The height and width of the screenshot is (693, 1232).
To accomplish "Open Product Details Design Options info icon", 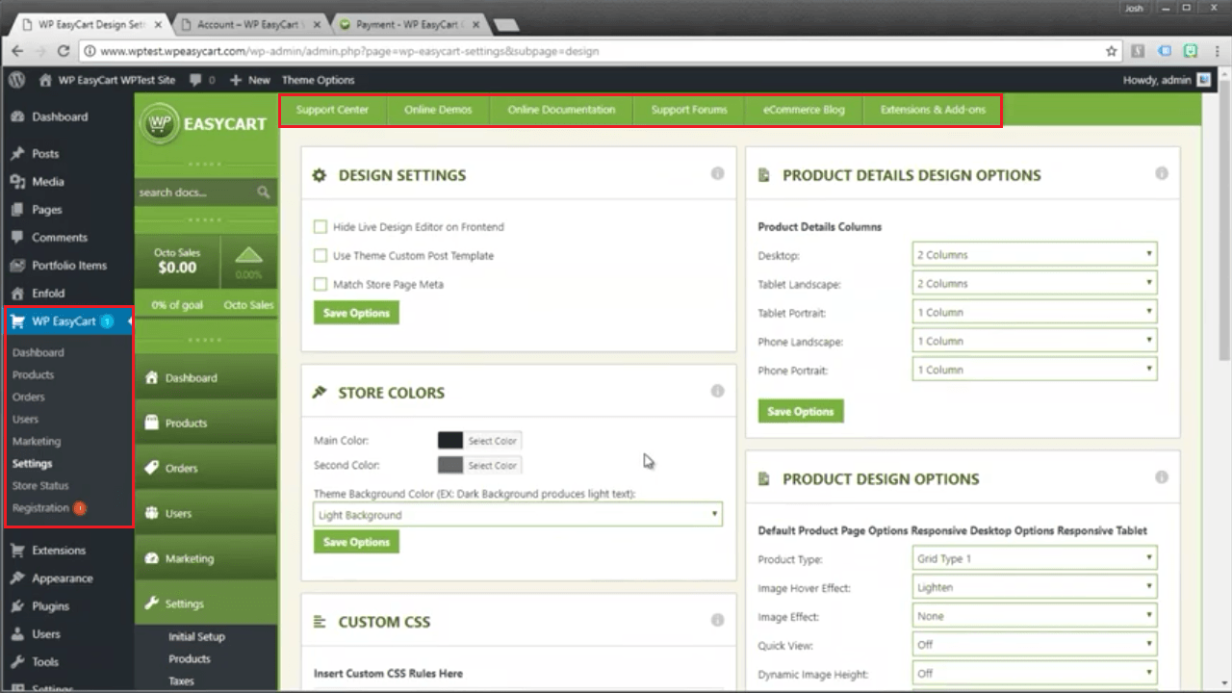I will 1162,173.
